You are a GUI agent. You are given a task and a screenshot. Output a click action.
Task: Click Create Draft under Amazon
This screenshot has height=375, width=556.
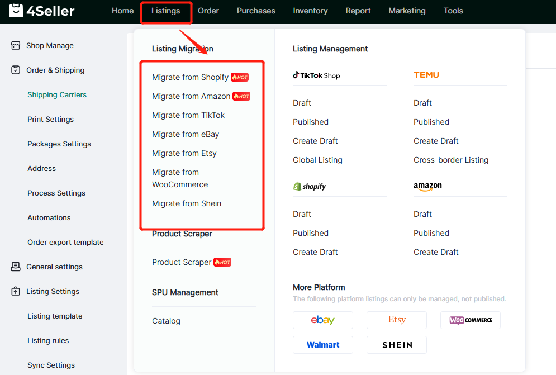point(436,252)
